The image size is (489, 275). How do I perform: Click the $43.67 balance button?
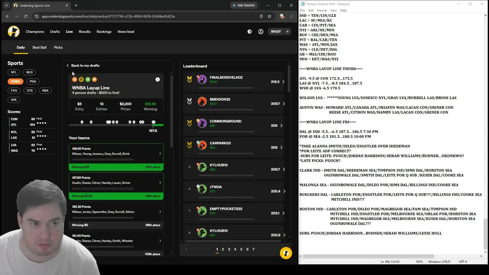[276, 32]
